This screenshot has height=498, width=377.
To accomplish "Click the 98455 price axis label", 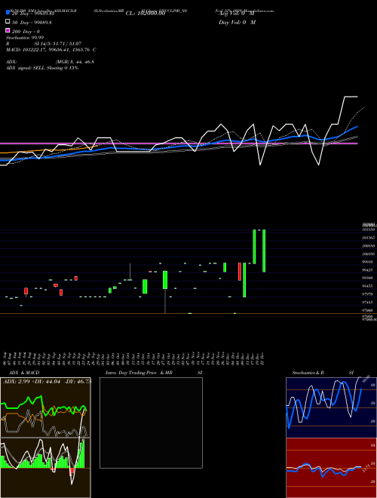I will [368, 286].
